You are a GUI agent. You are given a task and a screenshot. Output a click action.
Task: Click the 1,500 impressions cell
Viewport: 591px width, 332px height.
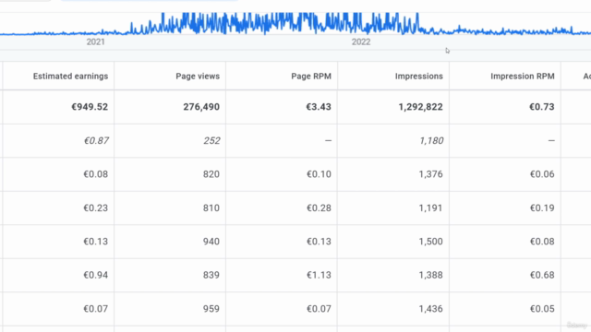(x=431, y=242)
